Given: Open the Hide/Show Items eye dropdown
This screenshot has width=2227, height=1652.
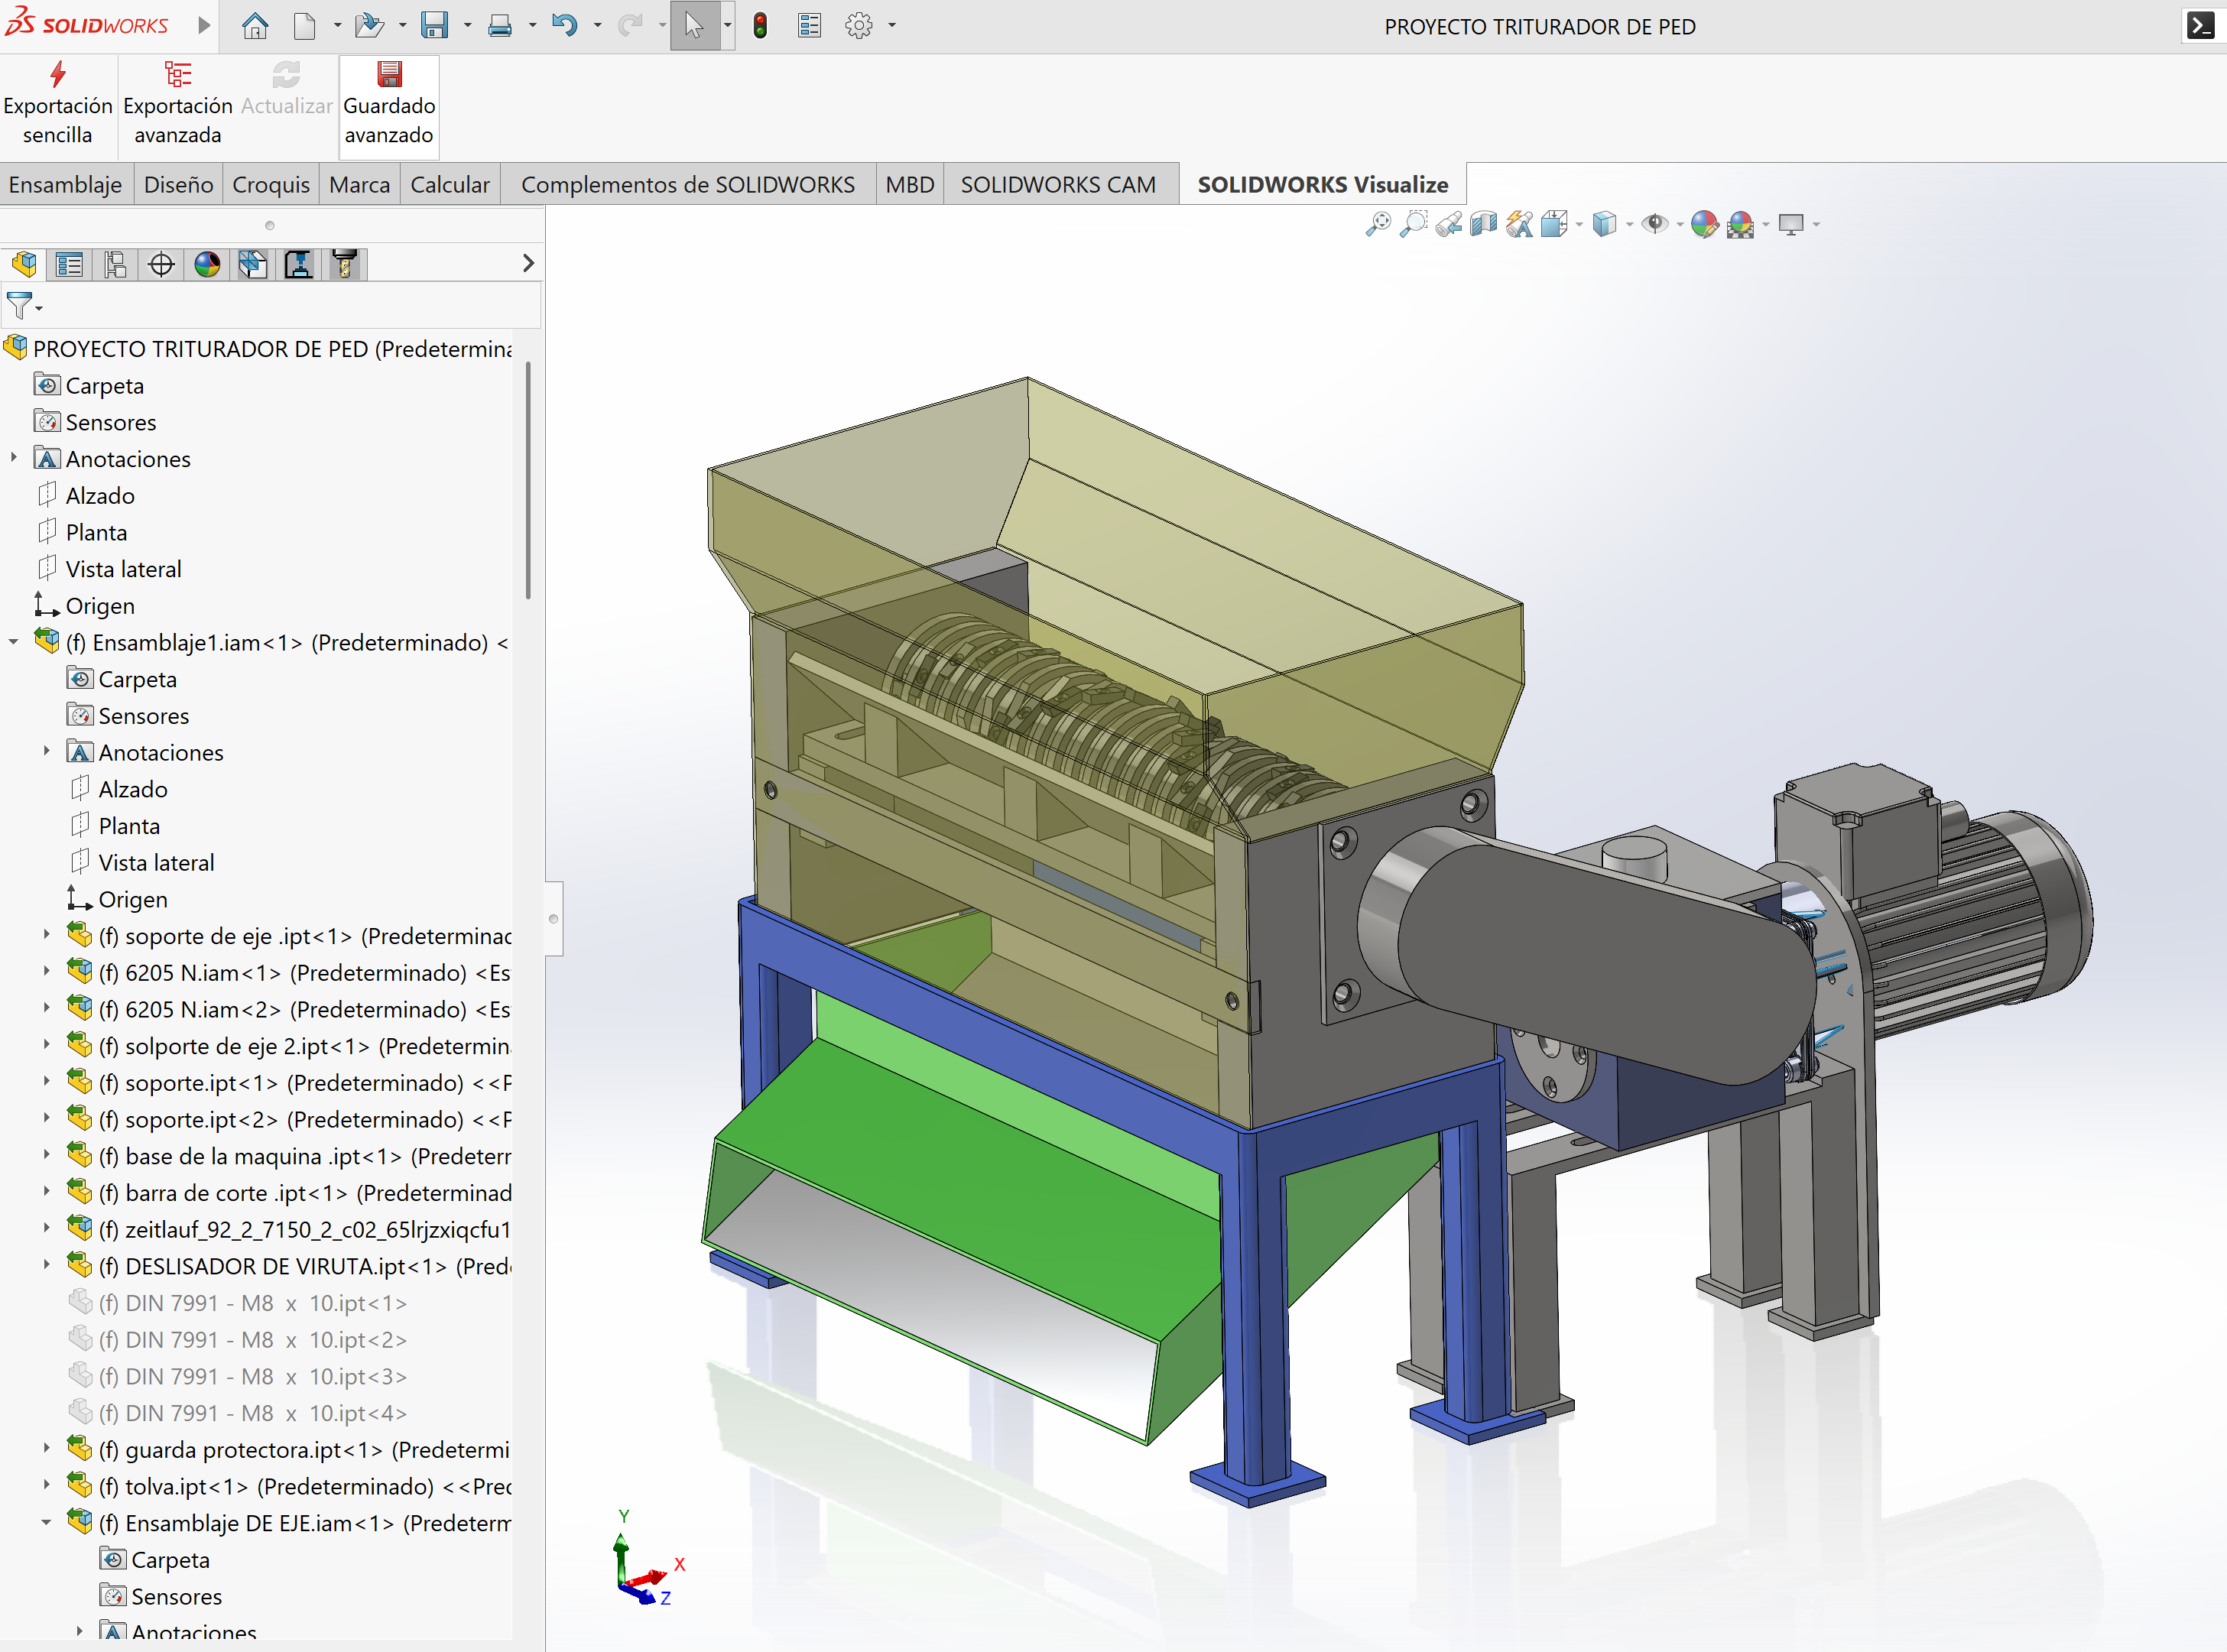Looking at the screenshot, I should pyautogui.click(x=1680, y=224).
